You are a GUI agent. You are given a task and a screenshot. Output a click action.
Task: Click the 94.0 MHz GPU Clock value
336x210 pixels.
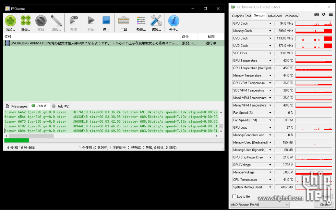pyautogui.click(x=284, y=24)
